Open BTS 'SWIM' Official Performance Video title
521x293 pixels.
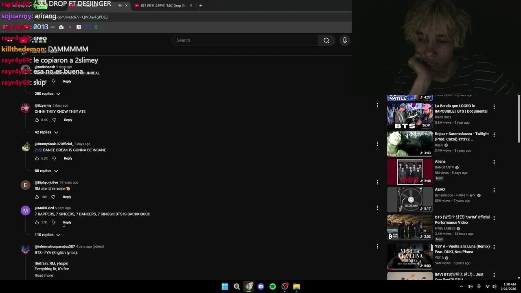(462, 220)
